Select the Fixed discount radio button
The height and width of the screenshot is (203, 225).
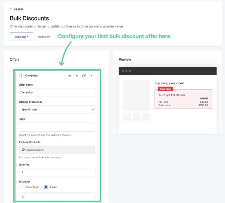[46, 187]
